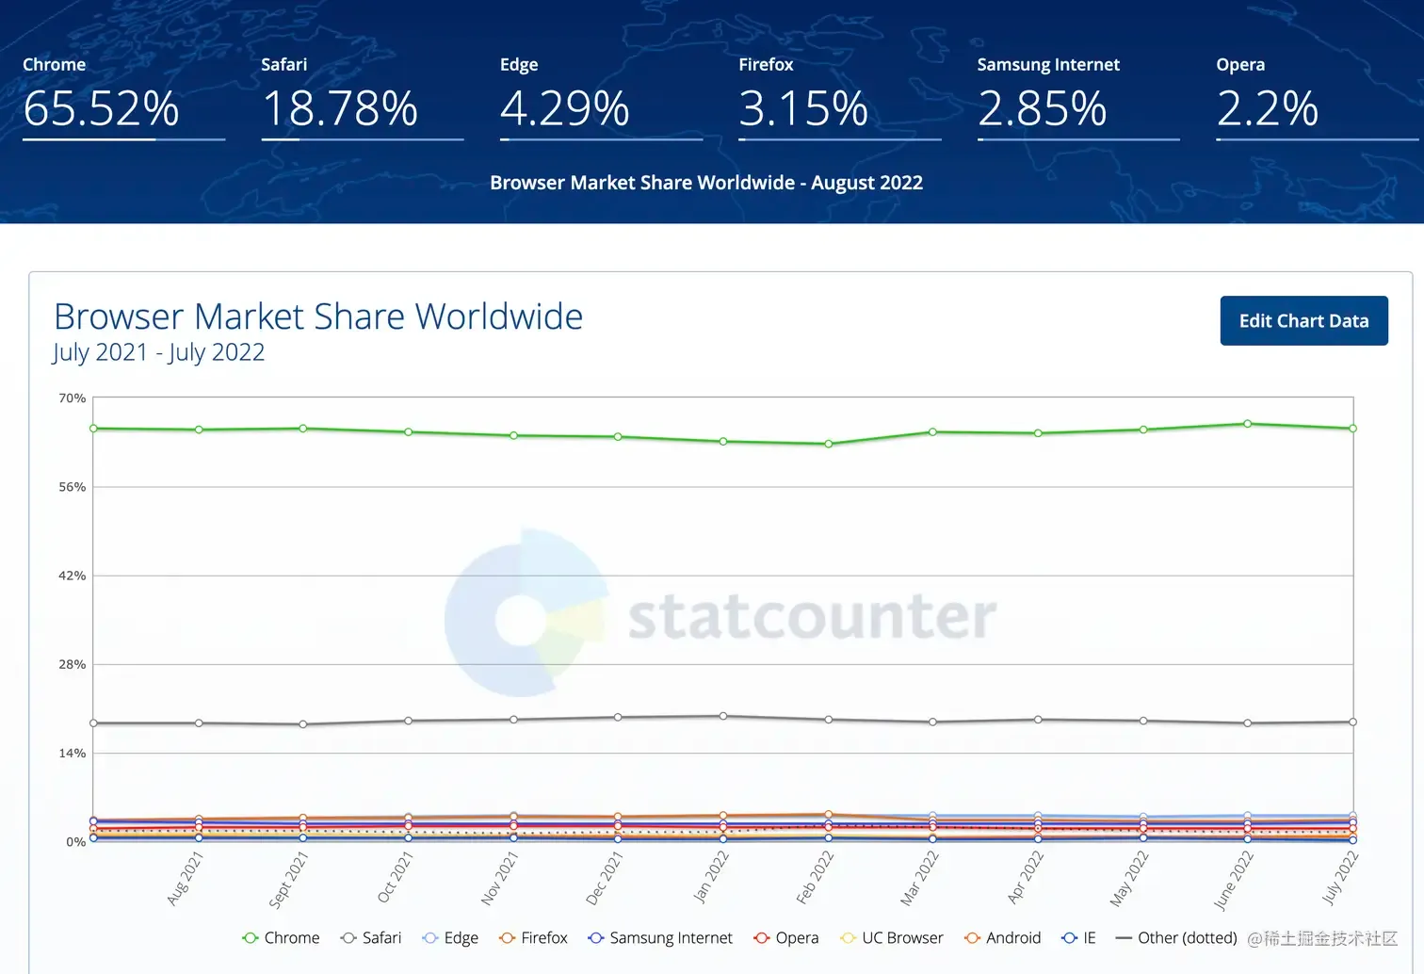Click the Firefox legend marker icon

click(507, 938)
